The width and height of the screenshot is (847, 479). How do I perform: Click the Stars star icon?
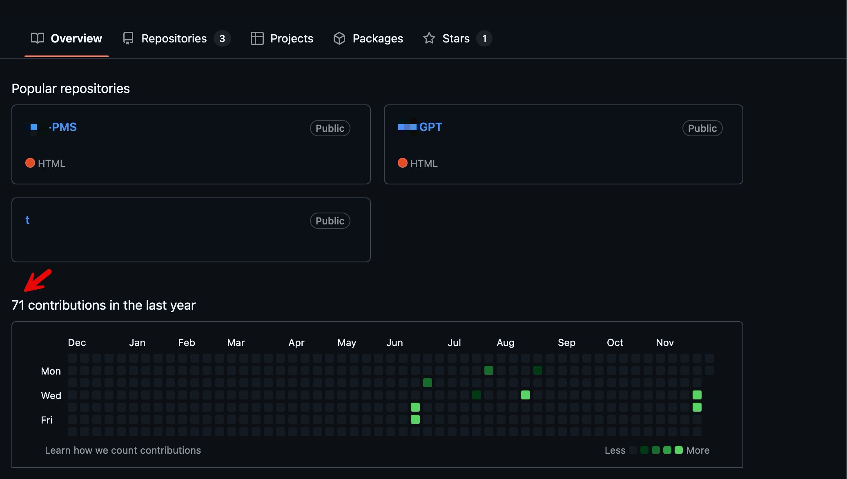click(x=429, y=38)
